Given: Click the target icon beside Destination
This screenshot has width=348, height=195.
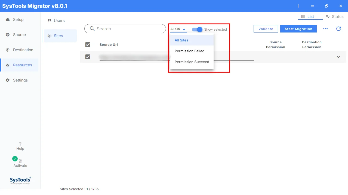Looking at the screenshot, I should tap(8, 50).
